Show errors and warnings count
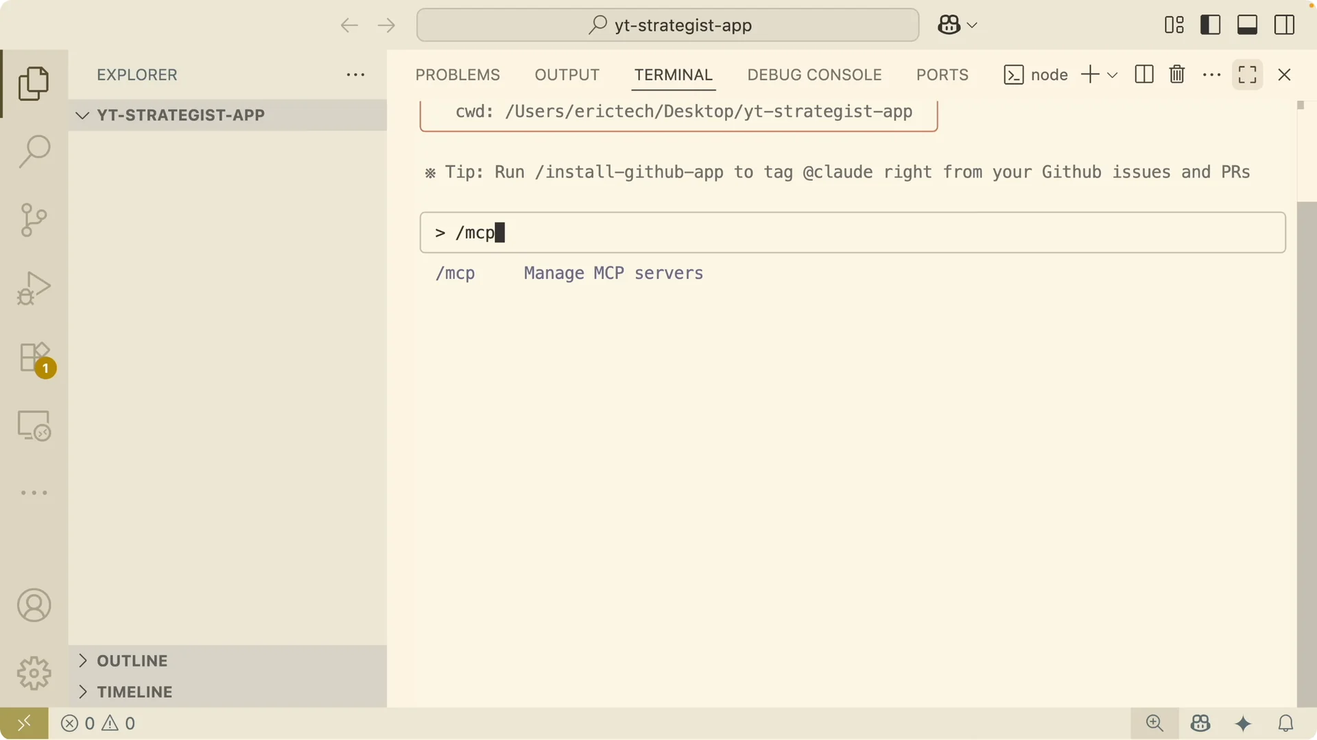The image size is (1317, 740). click(98, 724)
